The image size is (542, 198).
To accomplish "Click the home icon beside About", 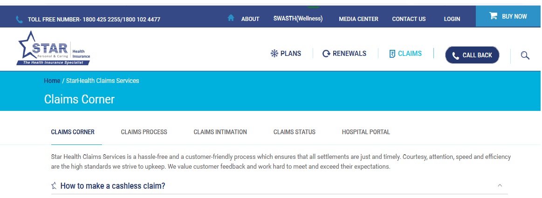I will click(231, 18).
